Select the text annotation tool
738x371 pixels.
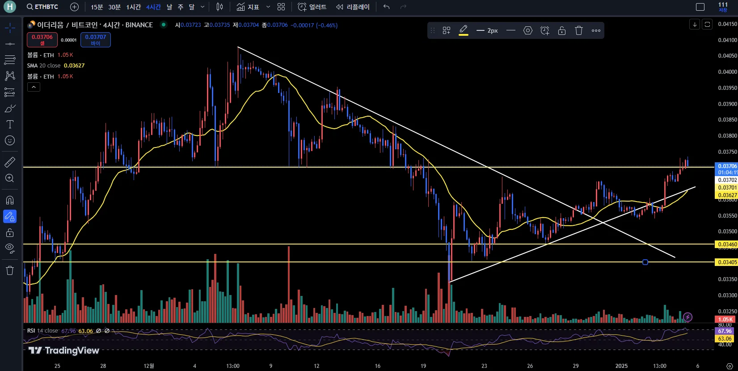[10, 124]
